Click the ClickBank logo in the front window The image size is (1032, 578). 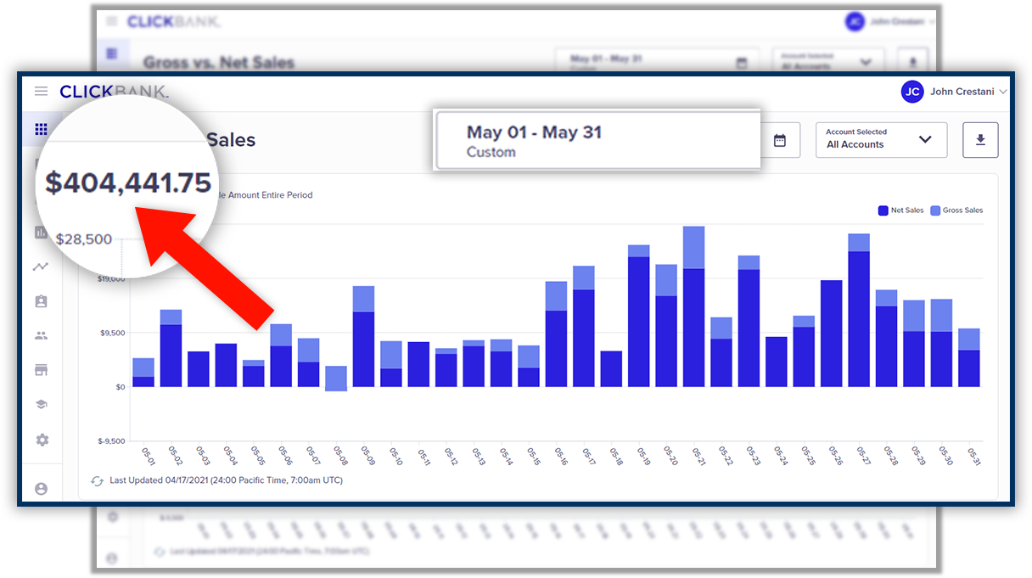pos(114,92)
